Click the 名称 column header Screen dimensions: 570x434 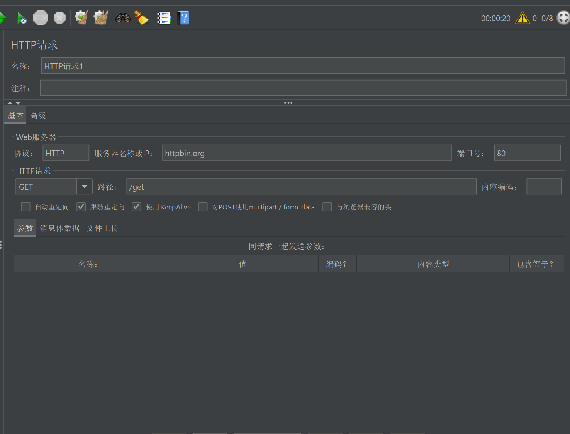coord(90,263)
